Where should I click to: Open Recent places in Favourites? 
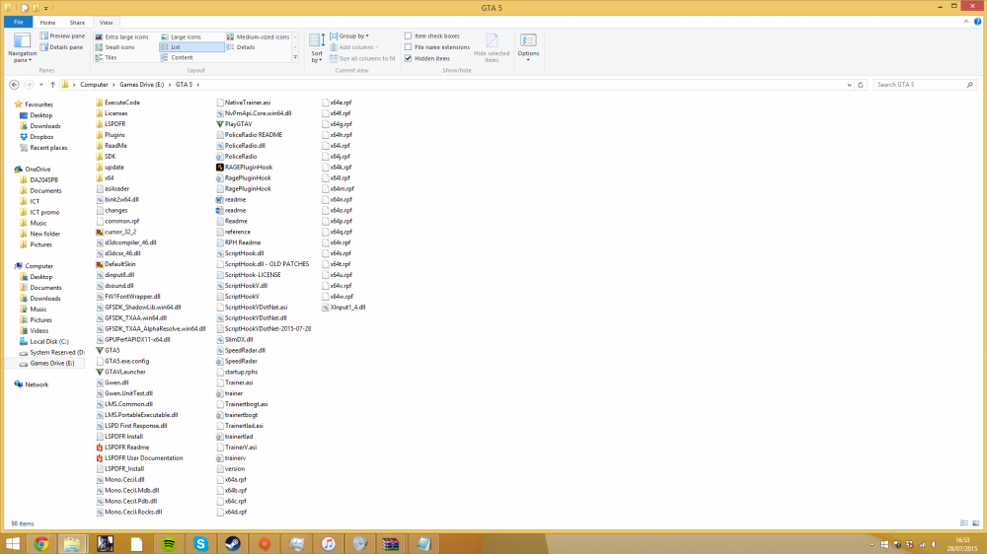[x=48, y=148]
